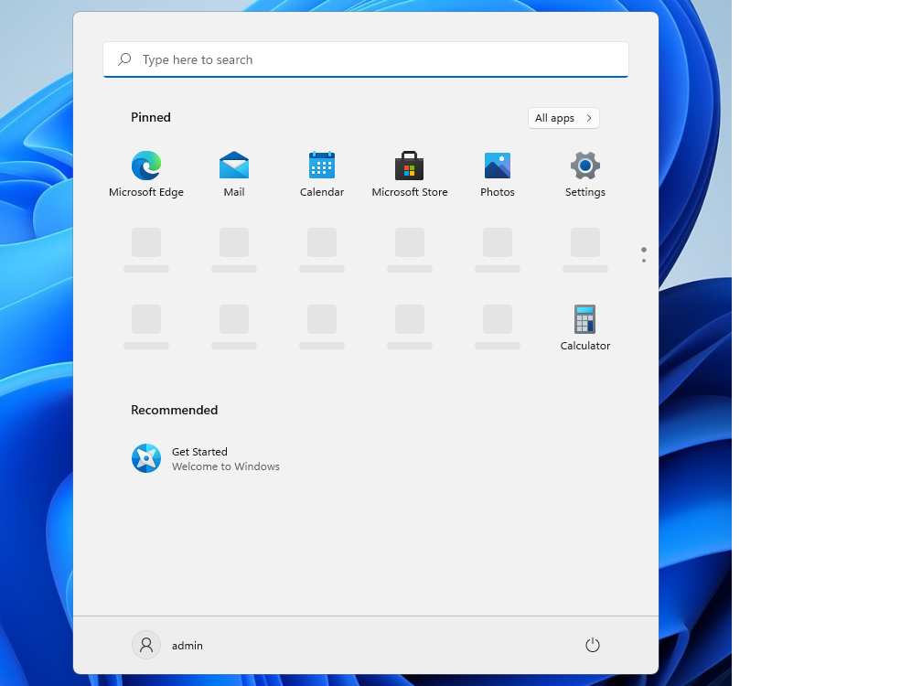Click the All apps button
This screenshot has width=922, height=686.
coord(554,118)
